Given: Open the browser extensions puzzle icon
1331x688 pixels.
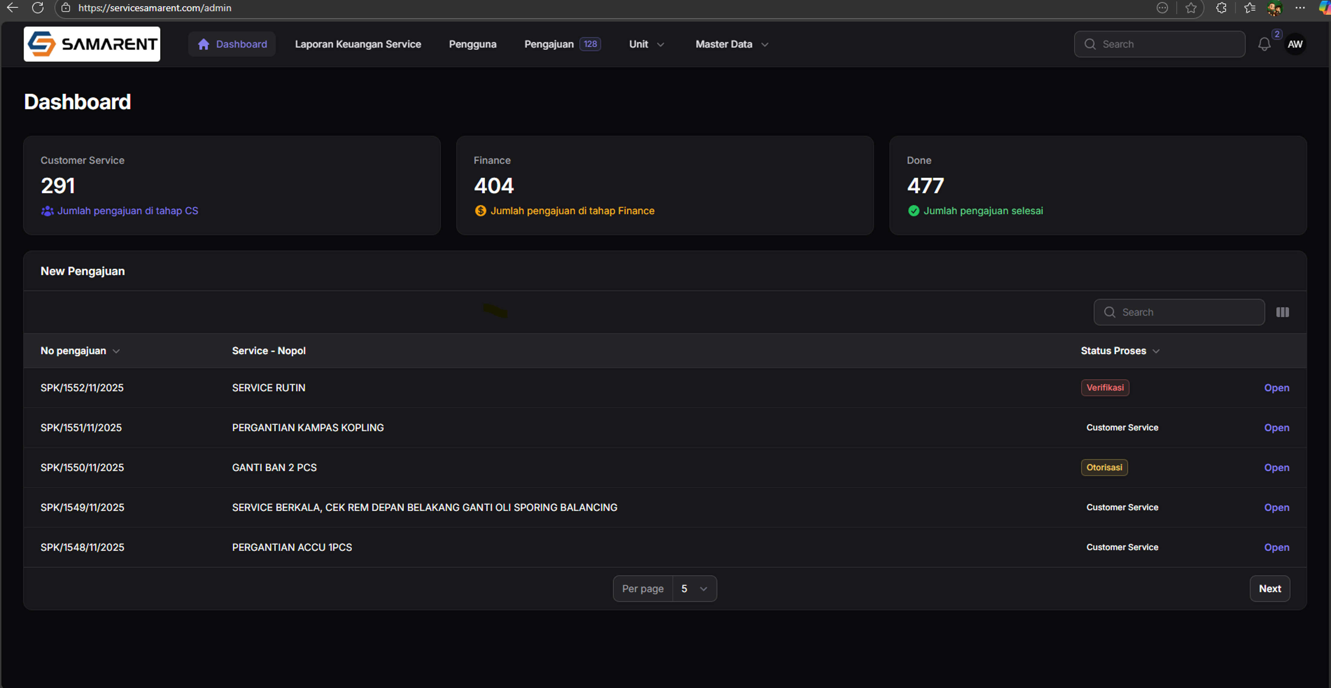Looking at the screenshot, I should [1221, 8].
